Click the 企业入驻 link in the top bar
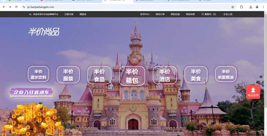267x136 pixels. (228, 14)
